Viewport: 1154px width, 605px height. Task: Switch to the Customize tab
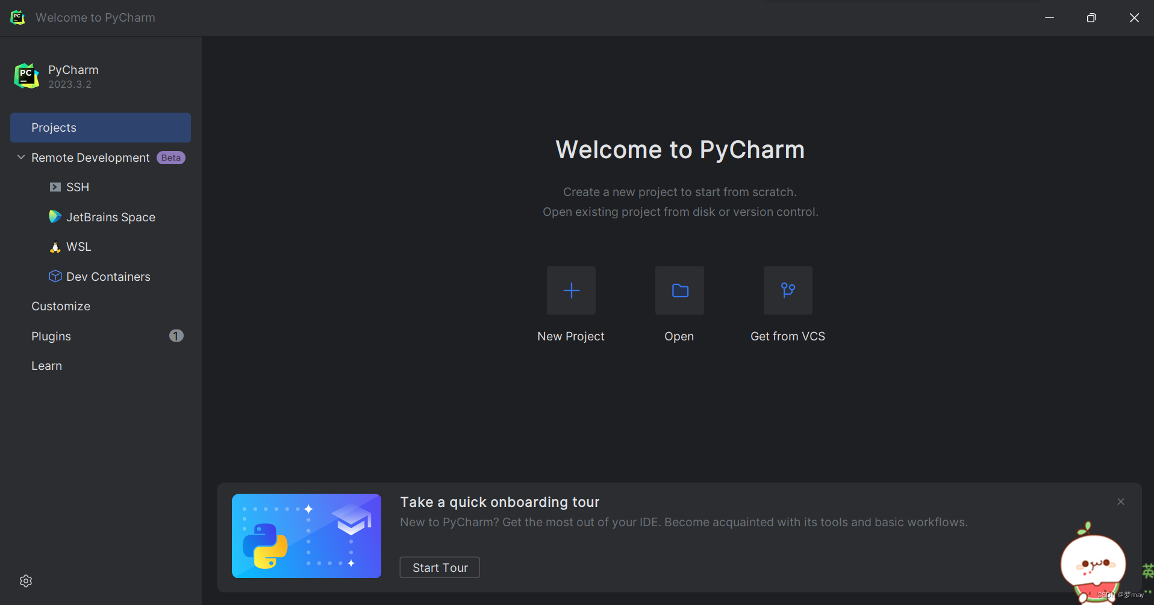coord(60,306)
